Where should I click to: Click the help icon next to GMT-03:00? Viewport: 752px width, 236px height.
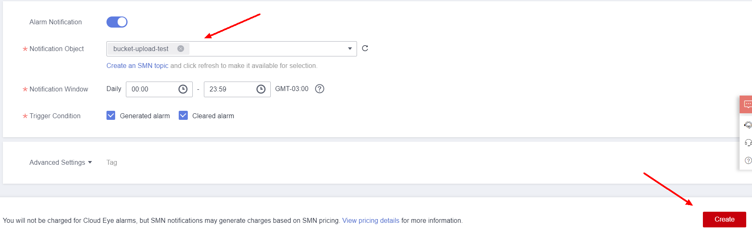(319, 89)
